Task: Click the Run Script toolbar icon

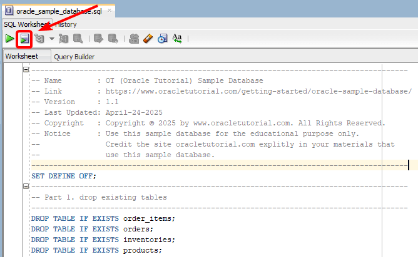Action: pos(24,39)
